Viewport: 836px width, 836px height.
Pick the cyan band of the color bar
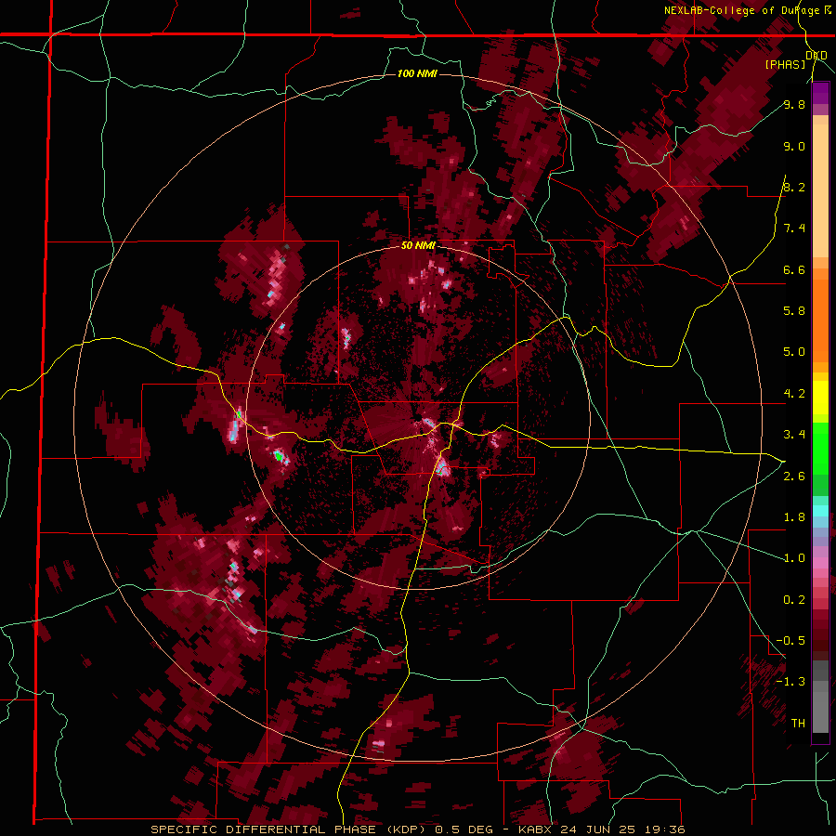[x=820, y=511]
